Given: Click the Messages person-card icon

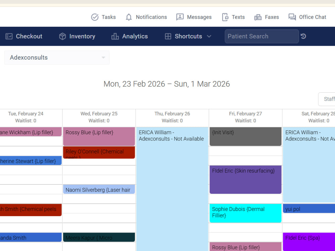Looking at the screenshot, I should click(180, 17).
